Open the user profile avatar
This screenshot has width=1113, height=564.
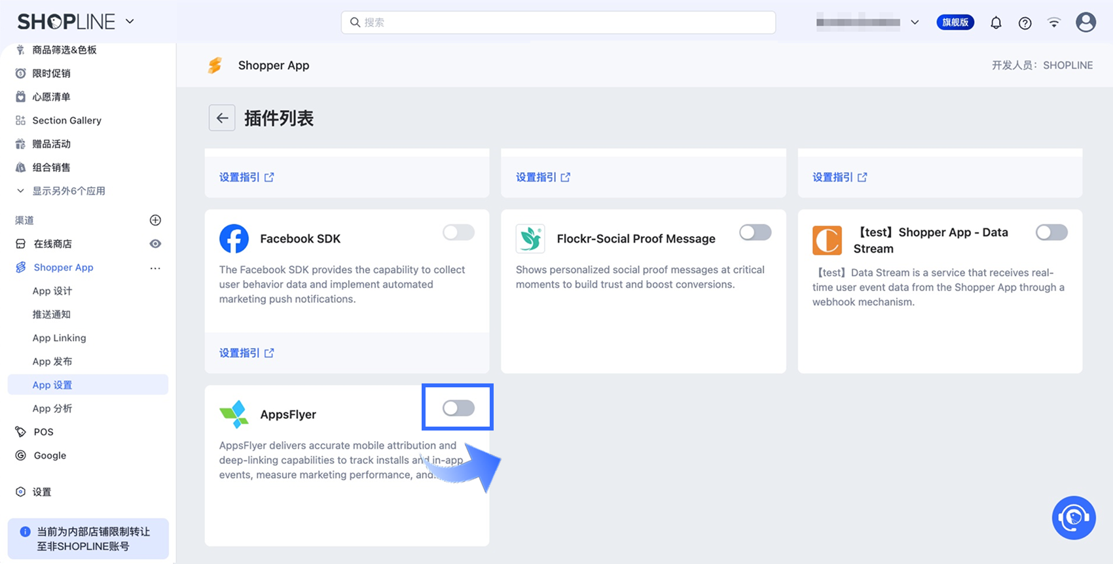coord(1086,22)
